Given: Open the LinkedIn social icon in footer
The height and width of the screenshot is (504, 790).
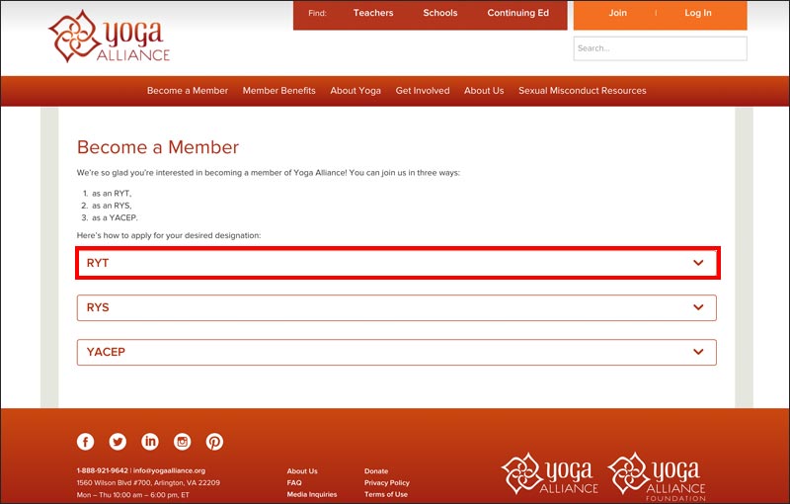Looking at the screenshot, I should point(150,442).
